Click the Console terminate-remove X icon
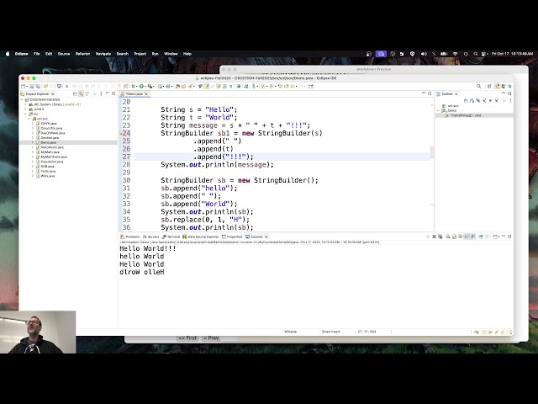The width and height of the screenshot is (538, 404). click(434, 237)
